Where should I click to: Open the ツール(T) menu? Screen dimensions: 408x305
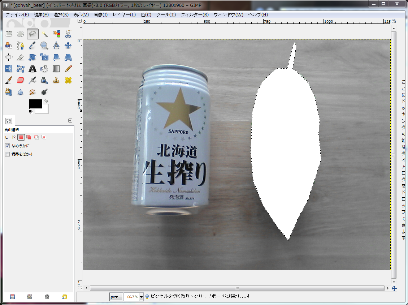[166, 14]
